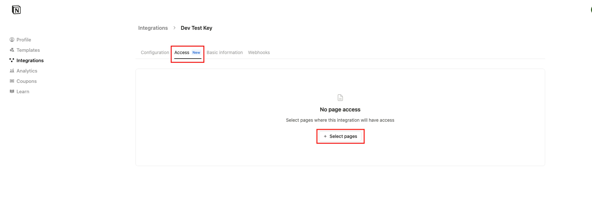Click the Integrations puzzle icon in sidebar
Image resolution: width=592 pixels, height=202 pixels.
[x=12, y=60]
